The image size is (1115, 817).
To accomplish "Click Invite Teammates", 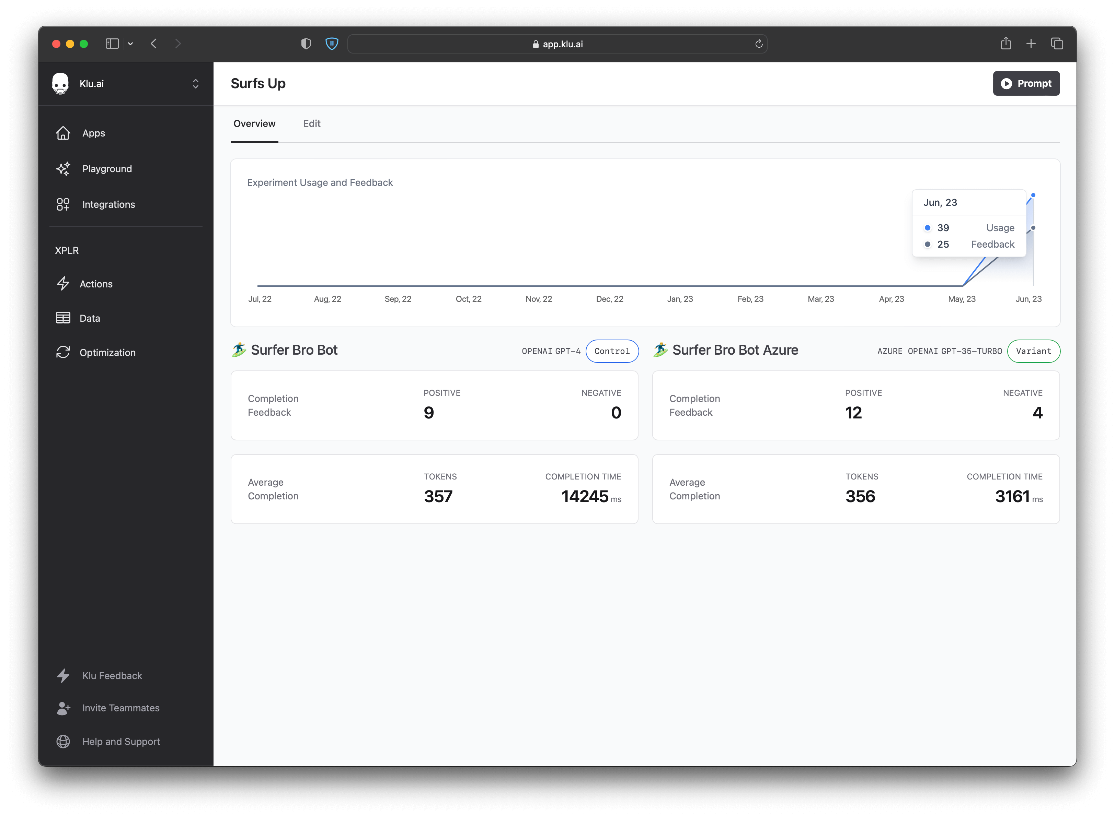I will (x=120, y=708).
